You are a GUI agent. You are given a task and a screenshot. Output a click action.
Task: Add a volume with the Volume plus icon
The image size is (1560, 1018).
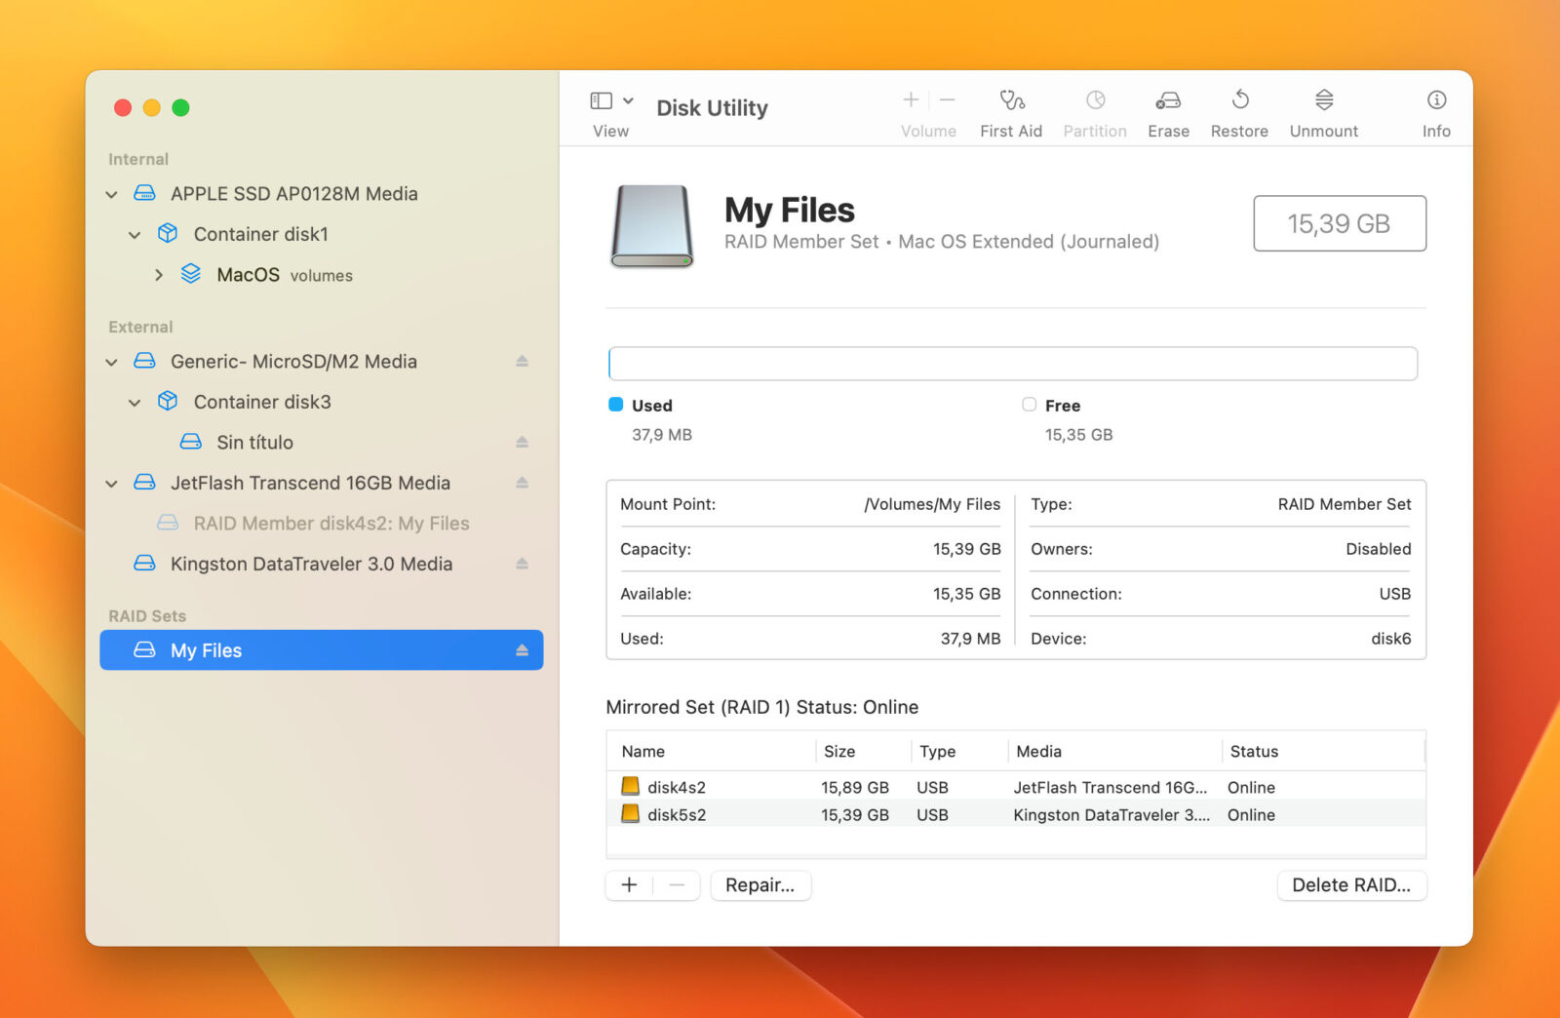909,99
